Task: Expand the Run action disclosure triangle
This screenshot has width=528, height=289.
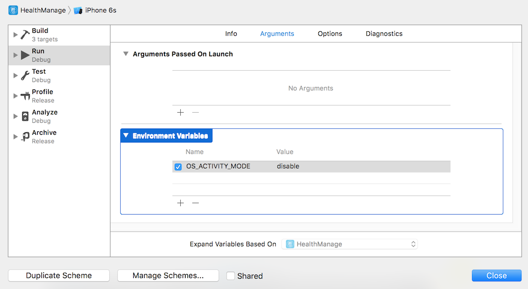Action: (15, 55)
